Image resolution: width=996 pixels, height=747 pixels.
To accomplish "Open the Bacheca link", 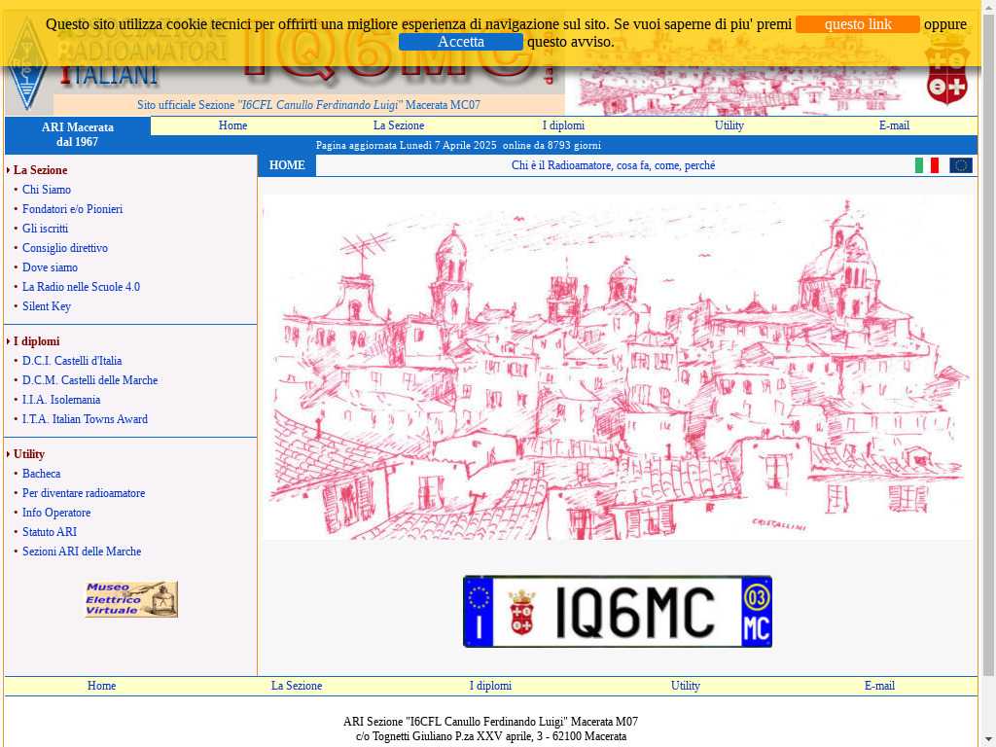I will (41, 474).
